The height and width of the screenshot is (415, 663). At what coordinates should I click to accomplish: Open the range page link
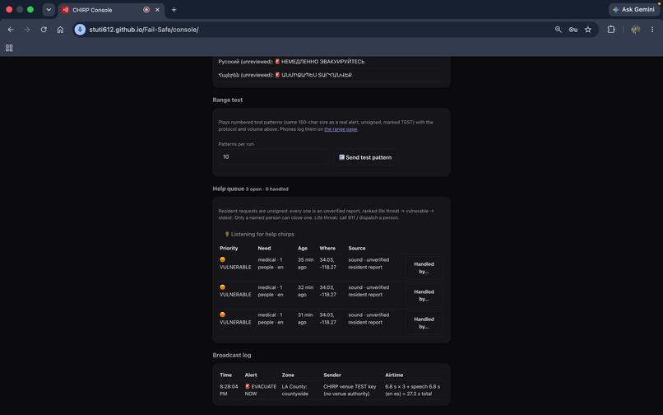pyautogui.click(x=341, y=129)
